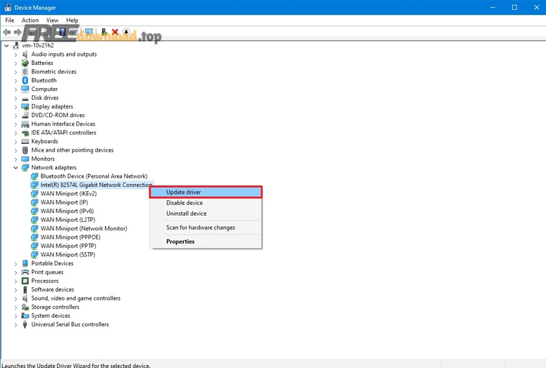Click the Processors chip icon

25,281
